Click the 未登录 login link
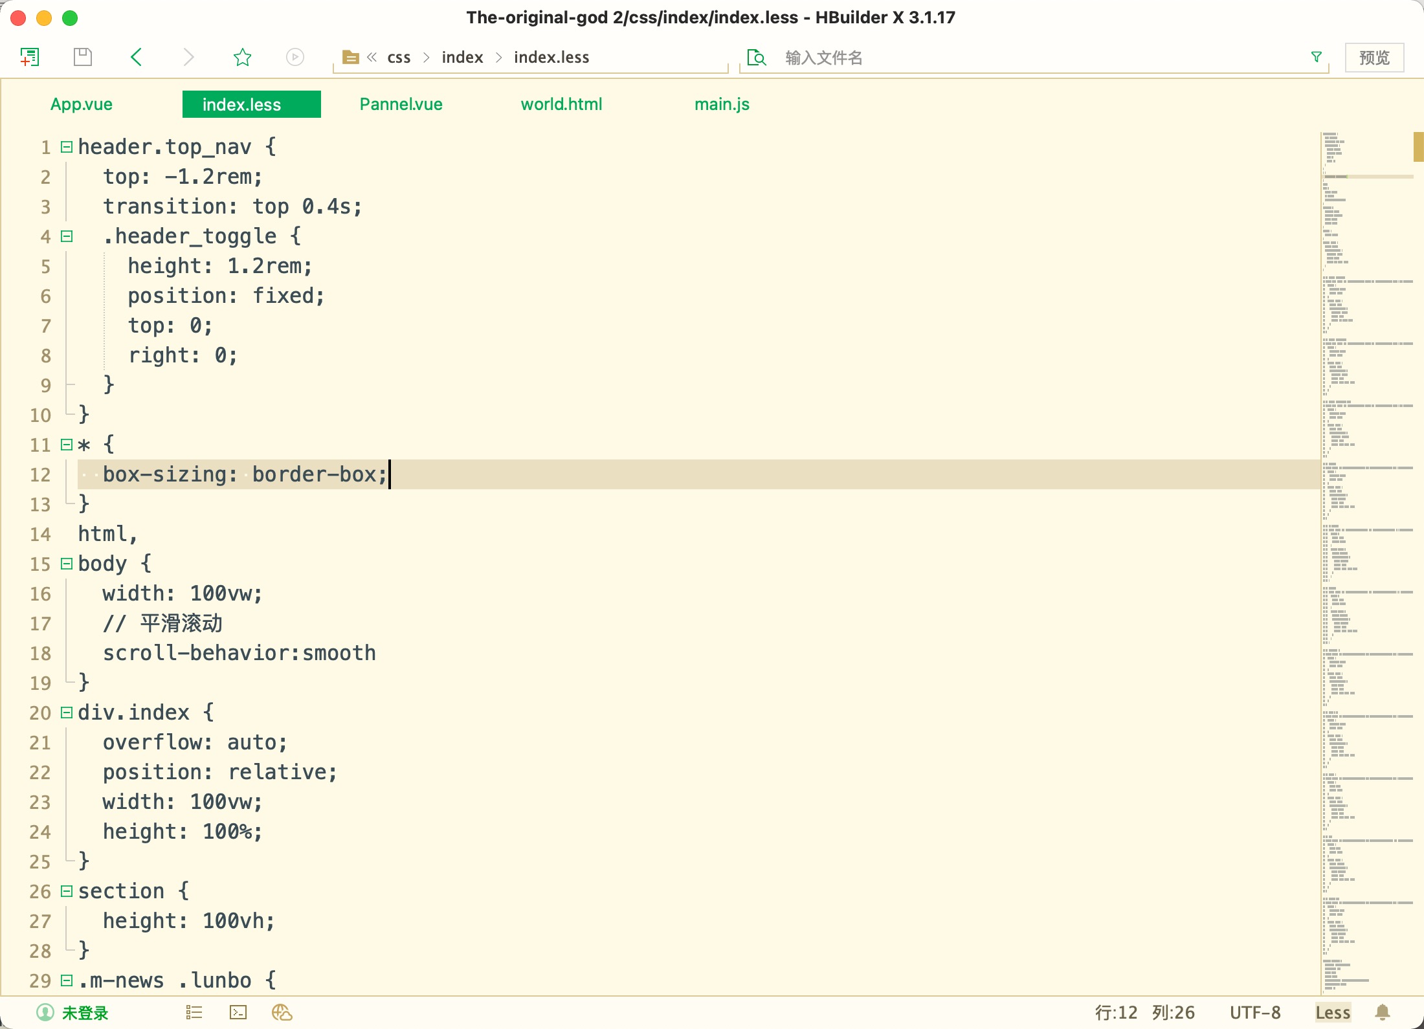Image resolution: width=1424 pixels, height=1029 pixels. (84, 1012)
